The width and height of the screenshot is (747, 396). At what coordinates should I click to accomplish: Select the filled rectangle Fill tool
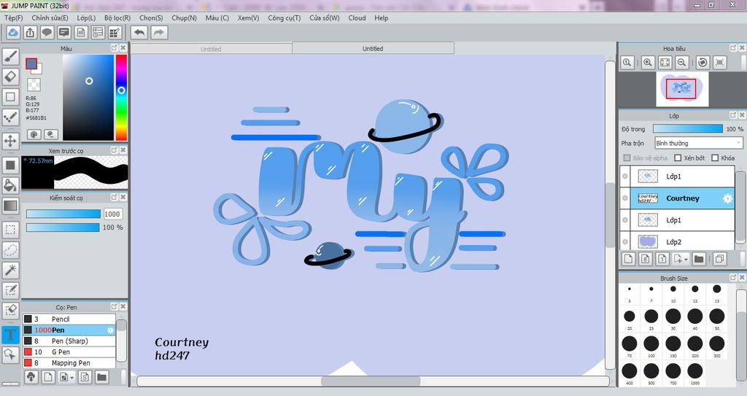point(10,165)
